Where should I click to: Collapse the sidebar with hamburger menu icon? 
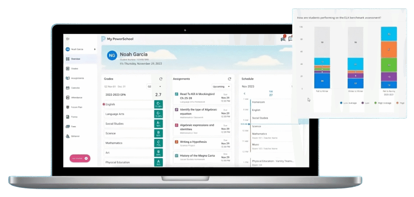click(x=68, y=39)
